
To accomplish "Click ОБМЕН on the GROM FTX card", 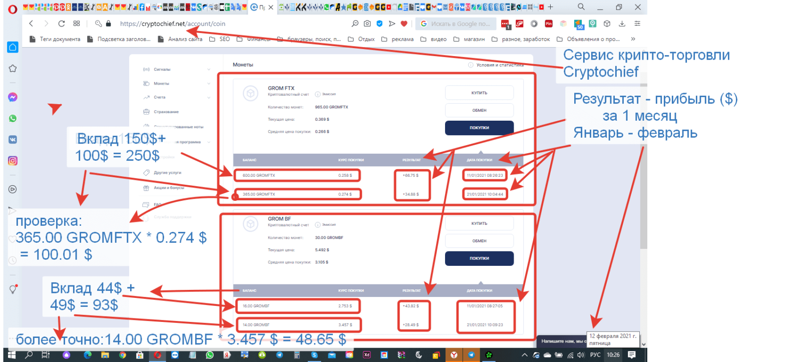I will point(479,110).
